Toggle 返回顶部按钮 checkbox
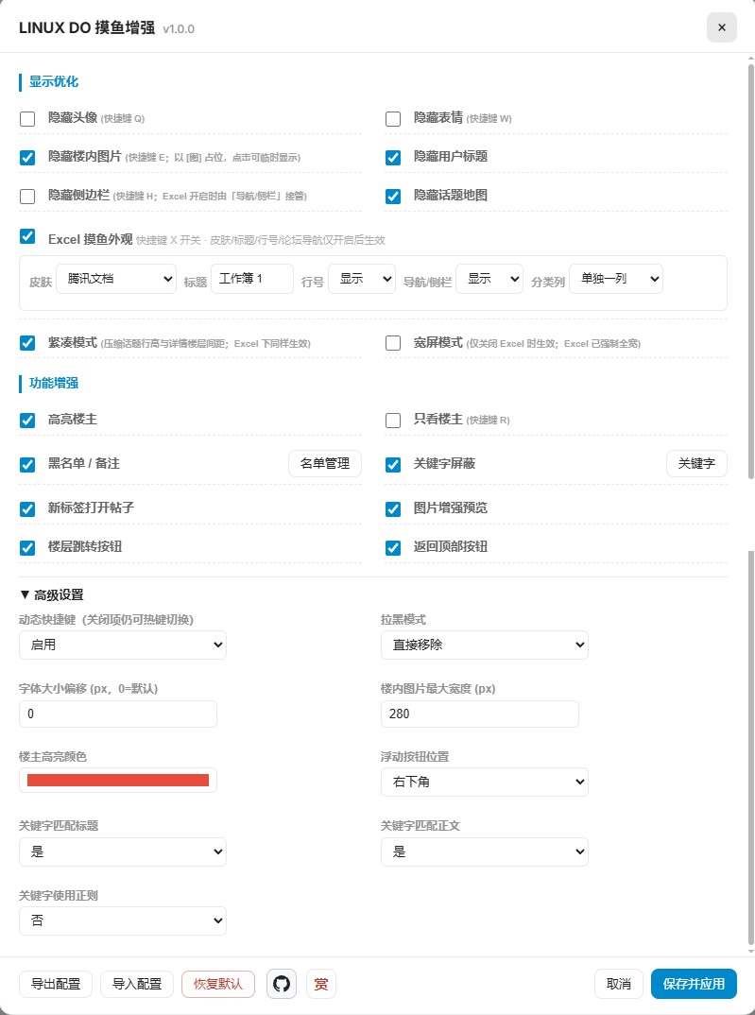Screen dimensions: 755x1015 pyautogui.click(x=393, y=547)
